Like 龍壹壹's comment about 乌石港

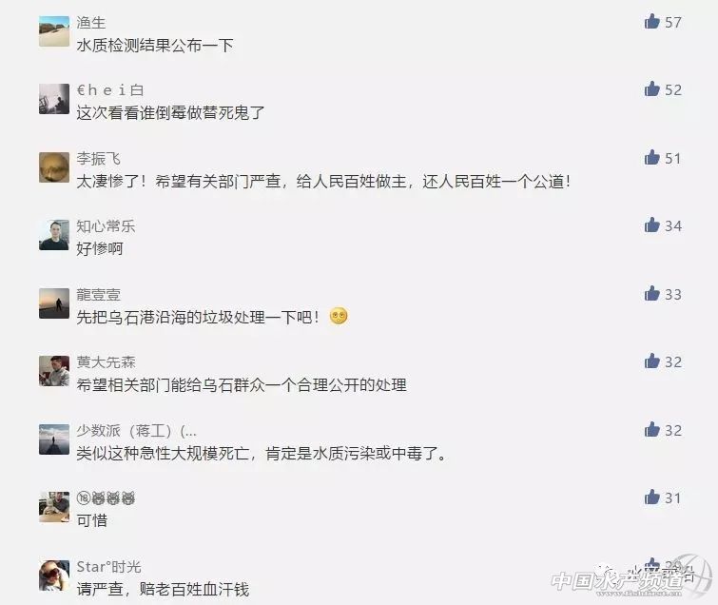651,293
